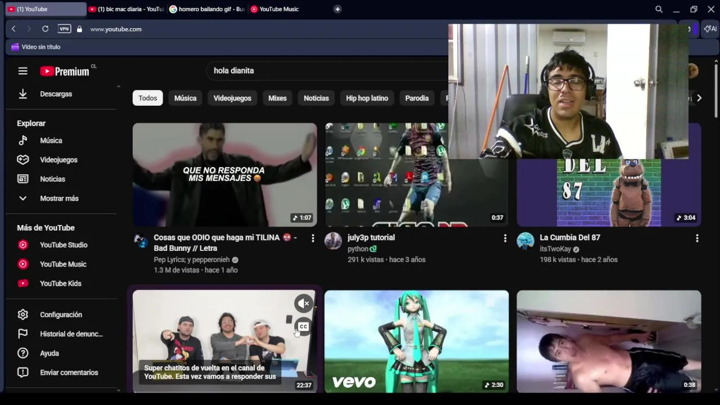Switch to homero bailando gif tab

208,9
